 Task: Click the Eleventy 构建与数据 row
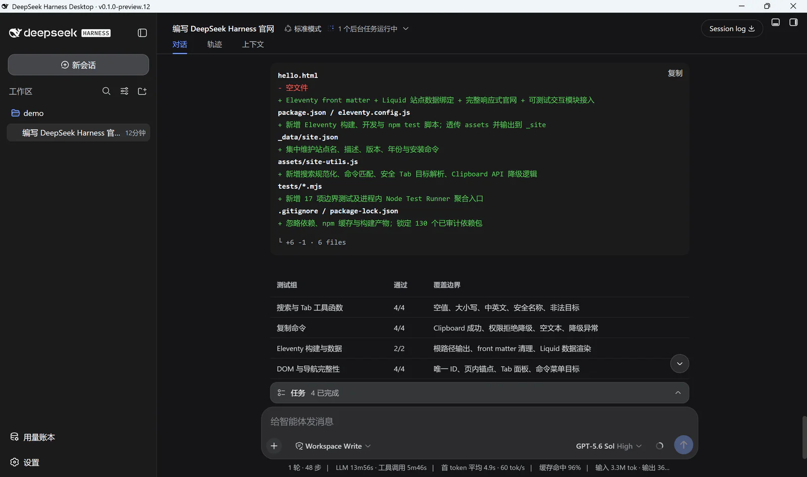tap(479, 349)
